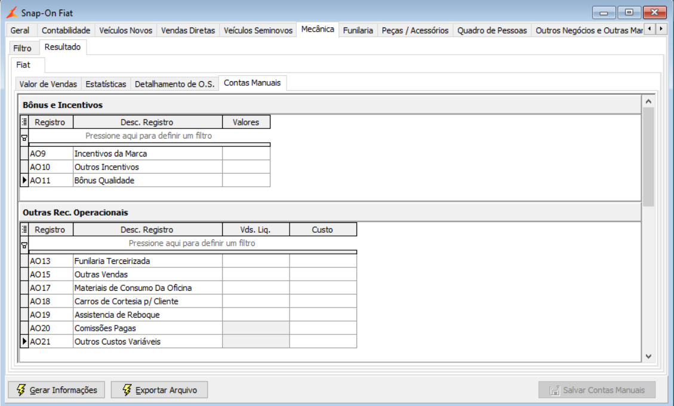Edit Valores cell for Incentivos da Marca
Screen dimensions: 674x406
point(247,153)
